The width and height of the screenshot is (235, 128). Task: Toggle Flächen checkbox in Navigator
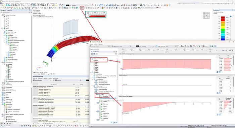(x=3, y=29)
